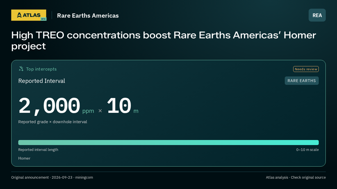Click the 2,000 ppm grade value
This screenshot has height=189, width=337.
coord(56,106)
